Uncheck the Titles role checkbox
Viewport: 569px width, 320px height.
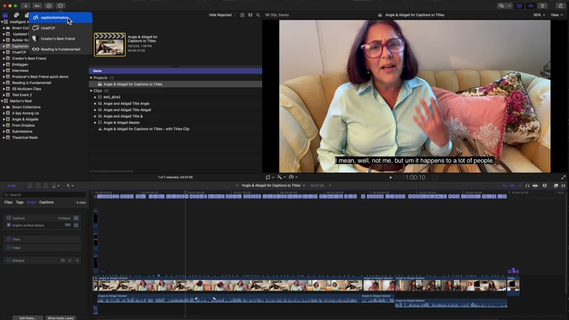tap(8, 239)
